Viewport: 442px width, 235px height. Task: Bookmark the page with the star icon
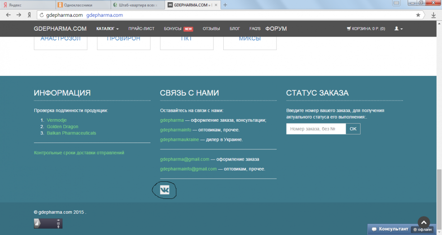click(418, 15)
